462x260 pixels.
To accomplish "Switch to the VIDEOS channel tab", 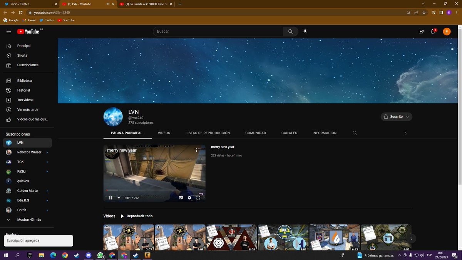I will click(164, 133).
